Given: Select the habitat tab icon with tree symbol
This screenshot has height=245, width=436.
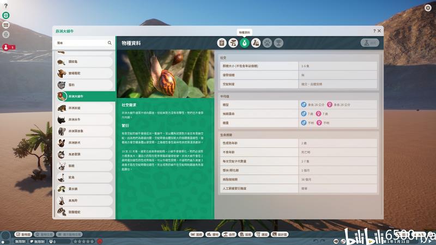Looking at the screenshot, I should point(233,43).
